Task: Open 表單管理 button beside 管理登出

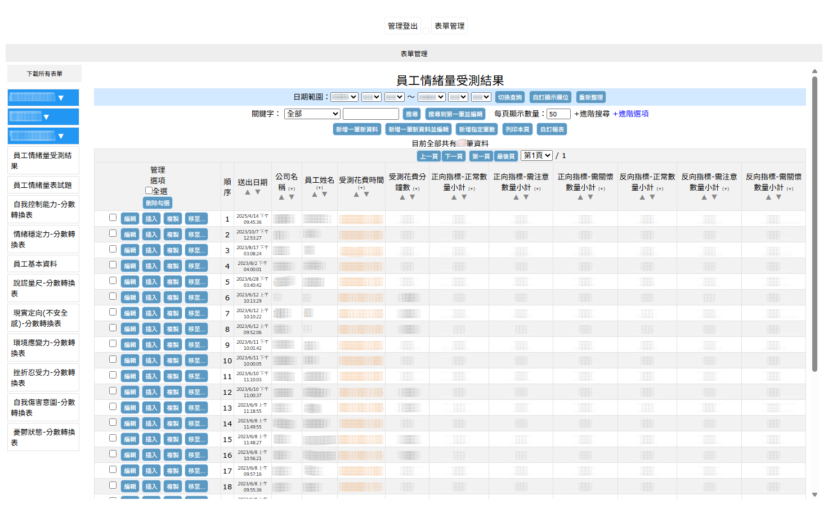Action: click(450, 26)
